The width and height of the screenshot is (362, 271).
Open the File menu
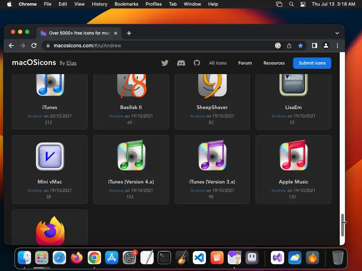coord(48,4)
